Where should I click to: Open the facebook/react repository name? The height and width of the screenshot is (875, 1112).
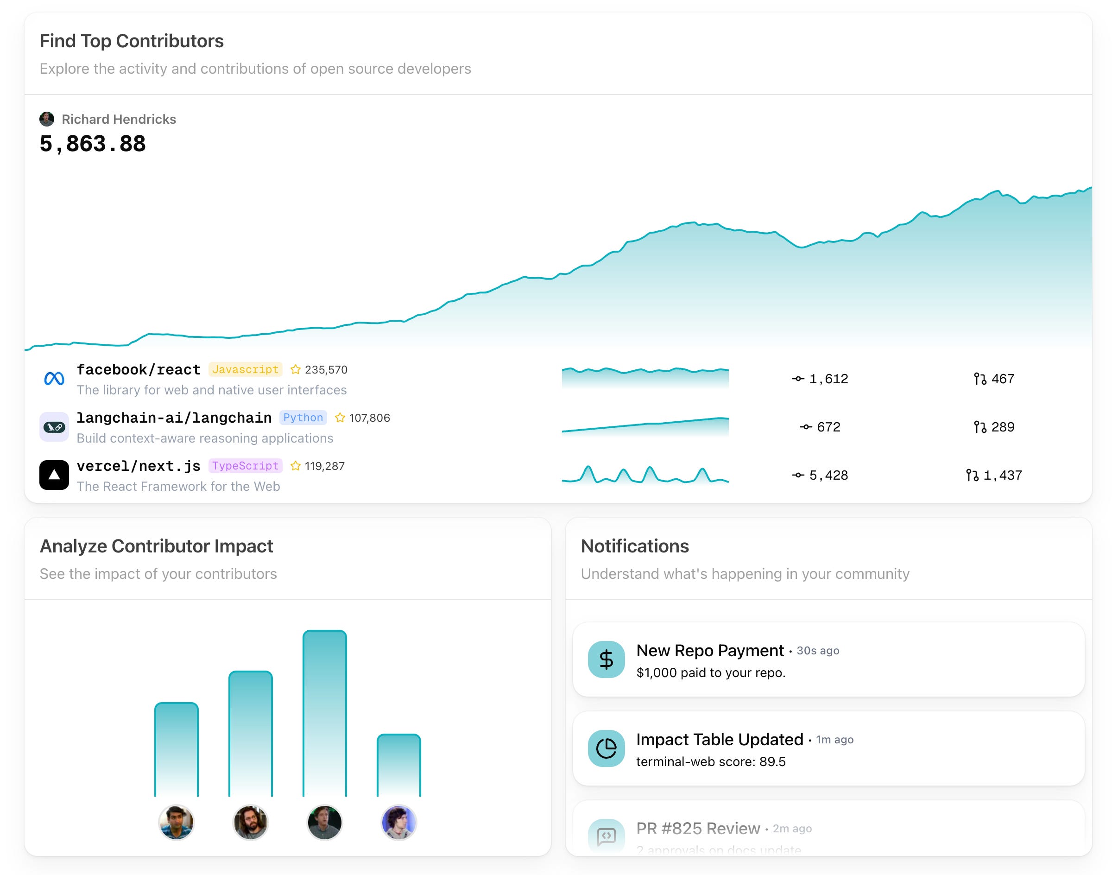point(138,369)
